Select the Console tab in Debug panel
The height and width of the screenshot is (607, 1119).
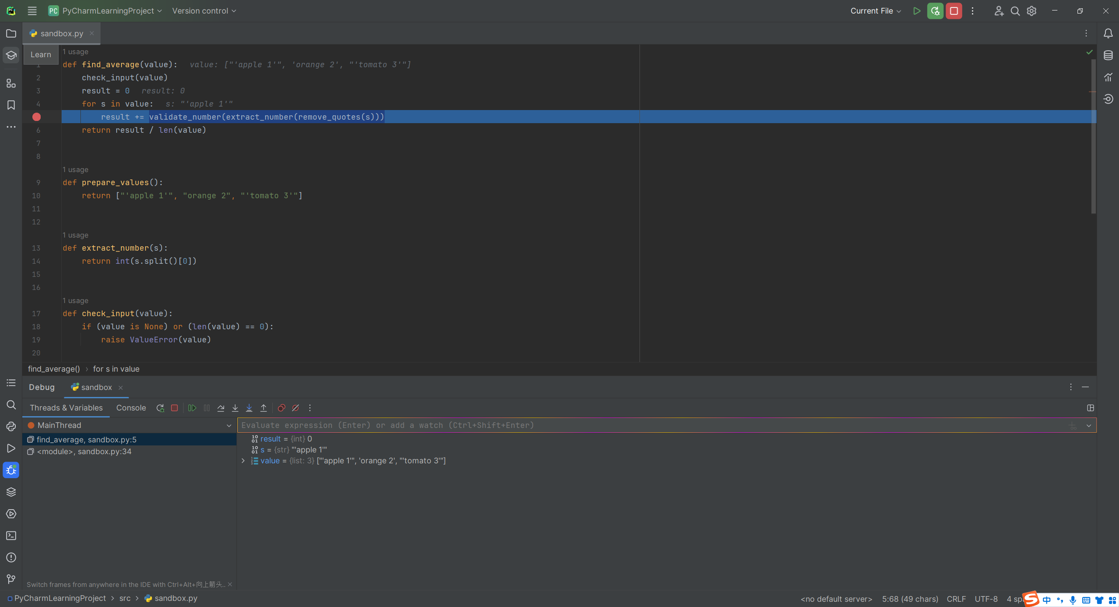tap(131, 407)
